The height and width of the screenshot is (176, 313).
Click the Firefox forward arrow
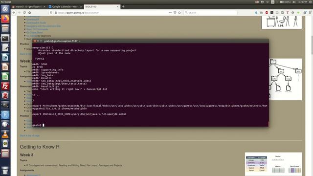(19, 13)
